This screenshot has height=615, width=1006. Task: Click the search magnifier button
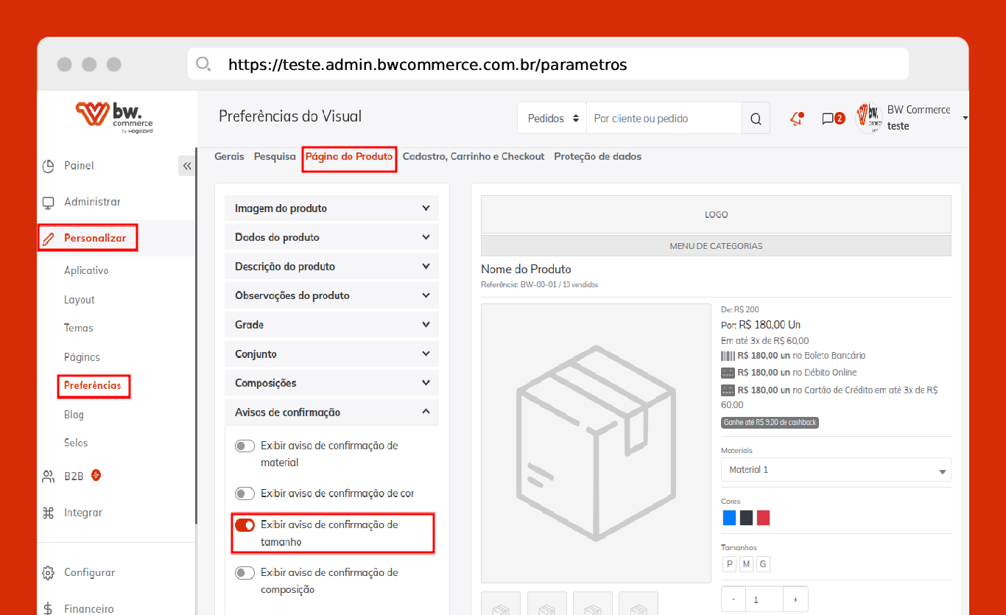pos(756,119)
